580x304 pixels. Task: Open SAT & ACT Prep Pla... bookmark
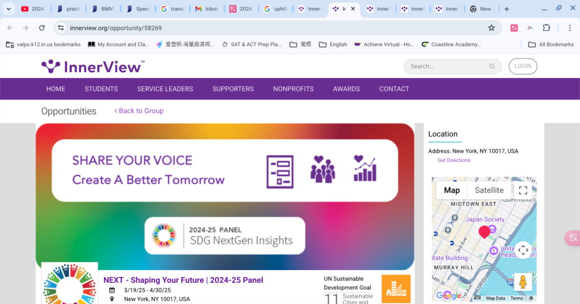point(251,44)
